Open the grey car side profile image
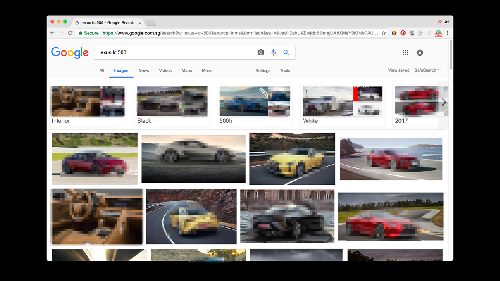 point(193,159)
